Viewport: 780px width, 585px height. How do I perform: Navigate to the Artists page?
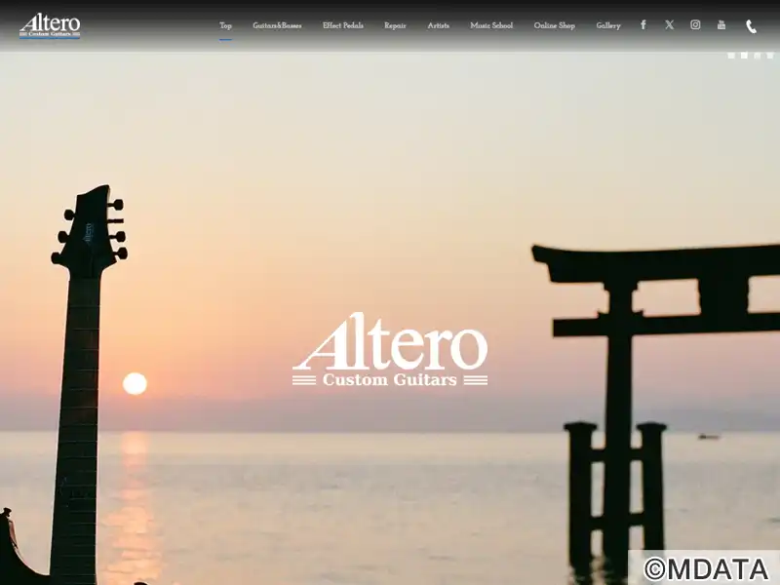pyautogui.click(x=438, y=25)
